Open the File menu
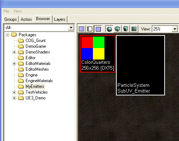This screenshot has height=141, width=179. click(x=6, y=11)
